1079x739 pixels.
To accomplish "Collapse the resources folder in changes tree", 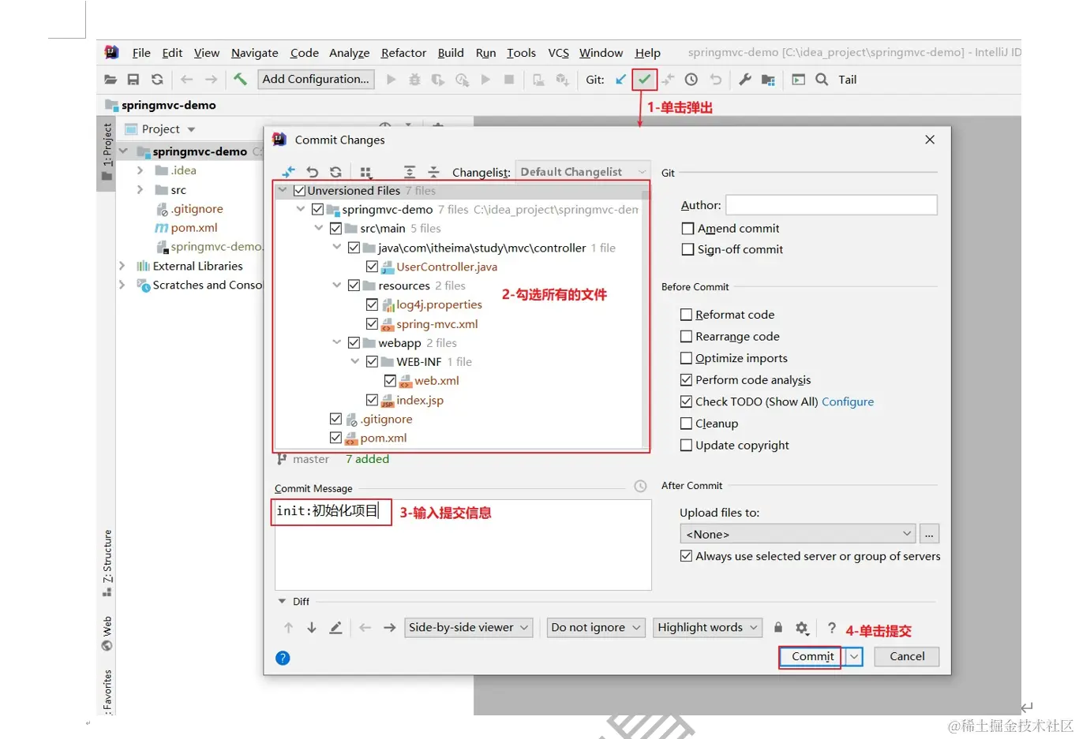I will [x=337, y=286].
